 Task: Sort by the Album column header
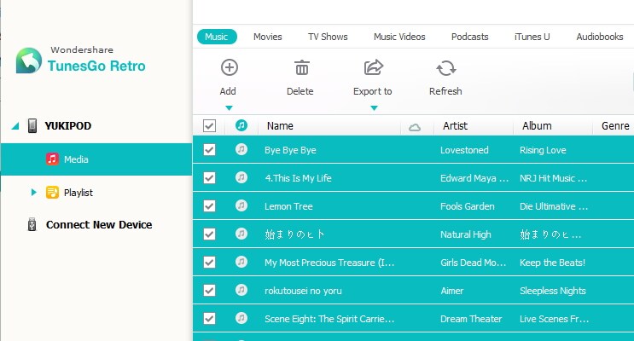[x=537, y=126]
